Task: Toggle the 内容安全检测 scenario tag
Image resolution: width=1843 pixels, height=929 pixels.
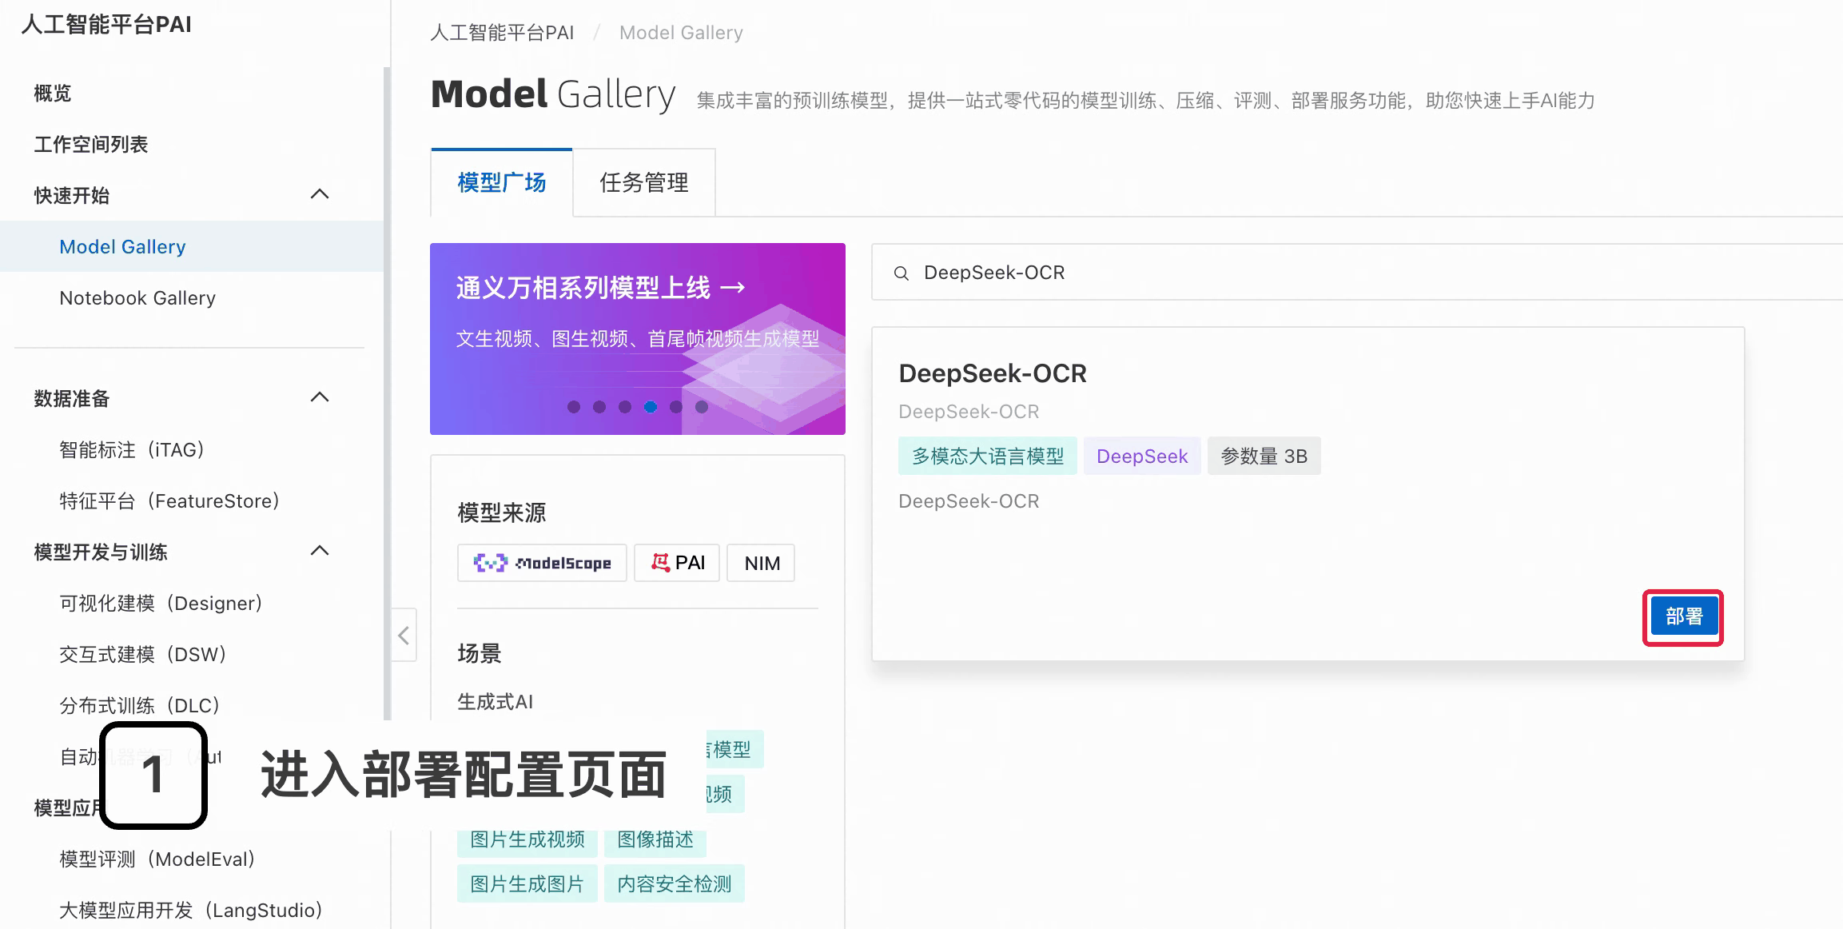Action: click(x=674, y=883)
